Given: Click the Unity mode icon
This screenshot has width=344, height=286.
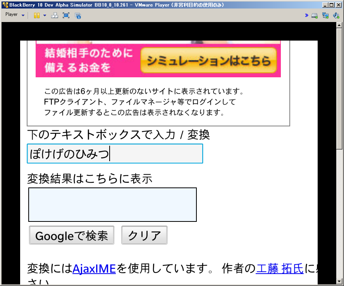Looking at the screenshot, I should coord(77,15).
